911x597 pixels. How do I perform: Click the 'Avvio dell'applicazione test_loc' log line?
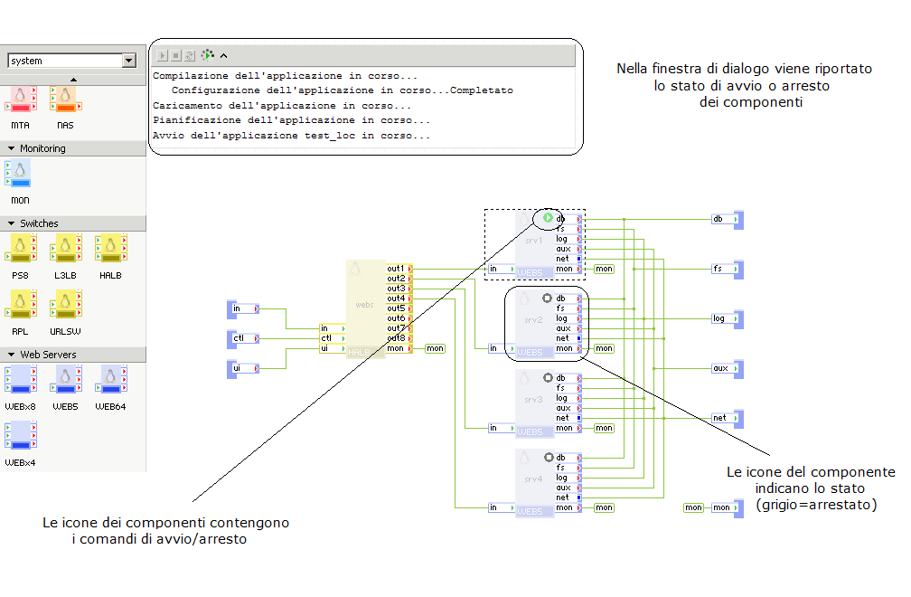click(x=291, y=136)
